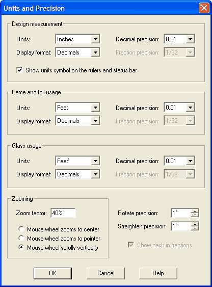Image resolution: width=212 pixels, height=287 pixels.
Task: Open the Design measurement Units dropdown
Action: coord(78,39)
